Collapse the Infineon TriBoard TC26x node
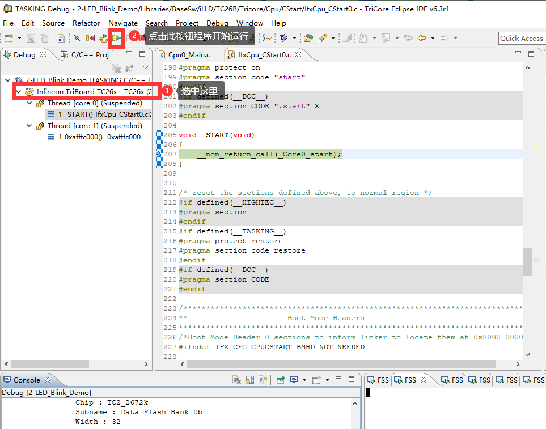The image size is (546, 429). tap(19, 91)
